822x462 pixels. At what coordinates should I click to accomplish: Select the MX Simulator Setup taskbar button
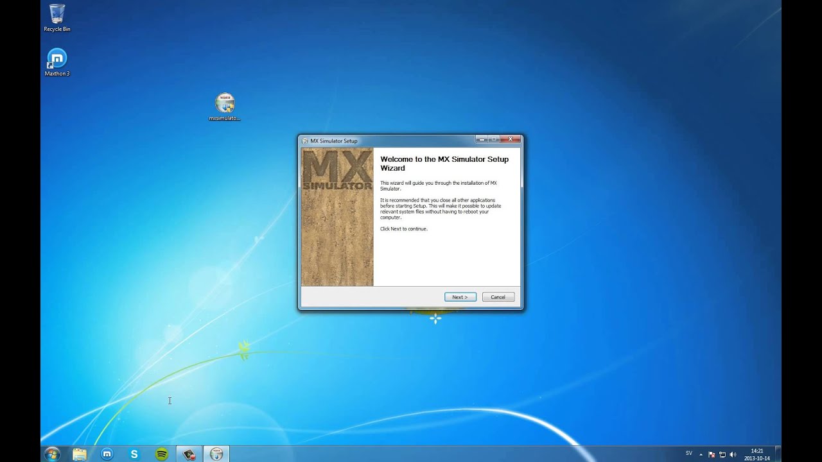(216, 454)
